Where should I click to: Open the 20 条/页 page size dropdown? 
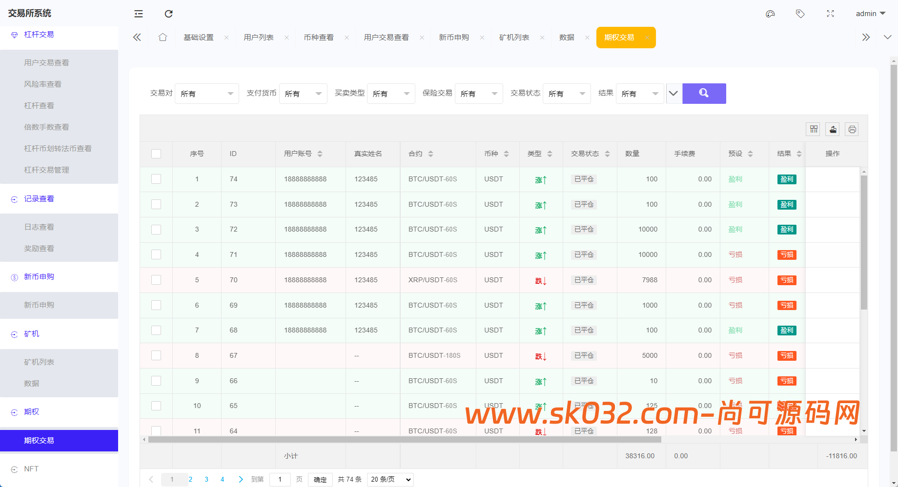coord(389,480)
